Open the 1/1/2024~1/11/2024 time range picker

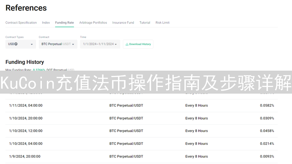pyautogui.click(x=100, y=44)
